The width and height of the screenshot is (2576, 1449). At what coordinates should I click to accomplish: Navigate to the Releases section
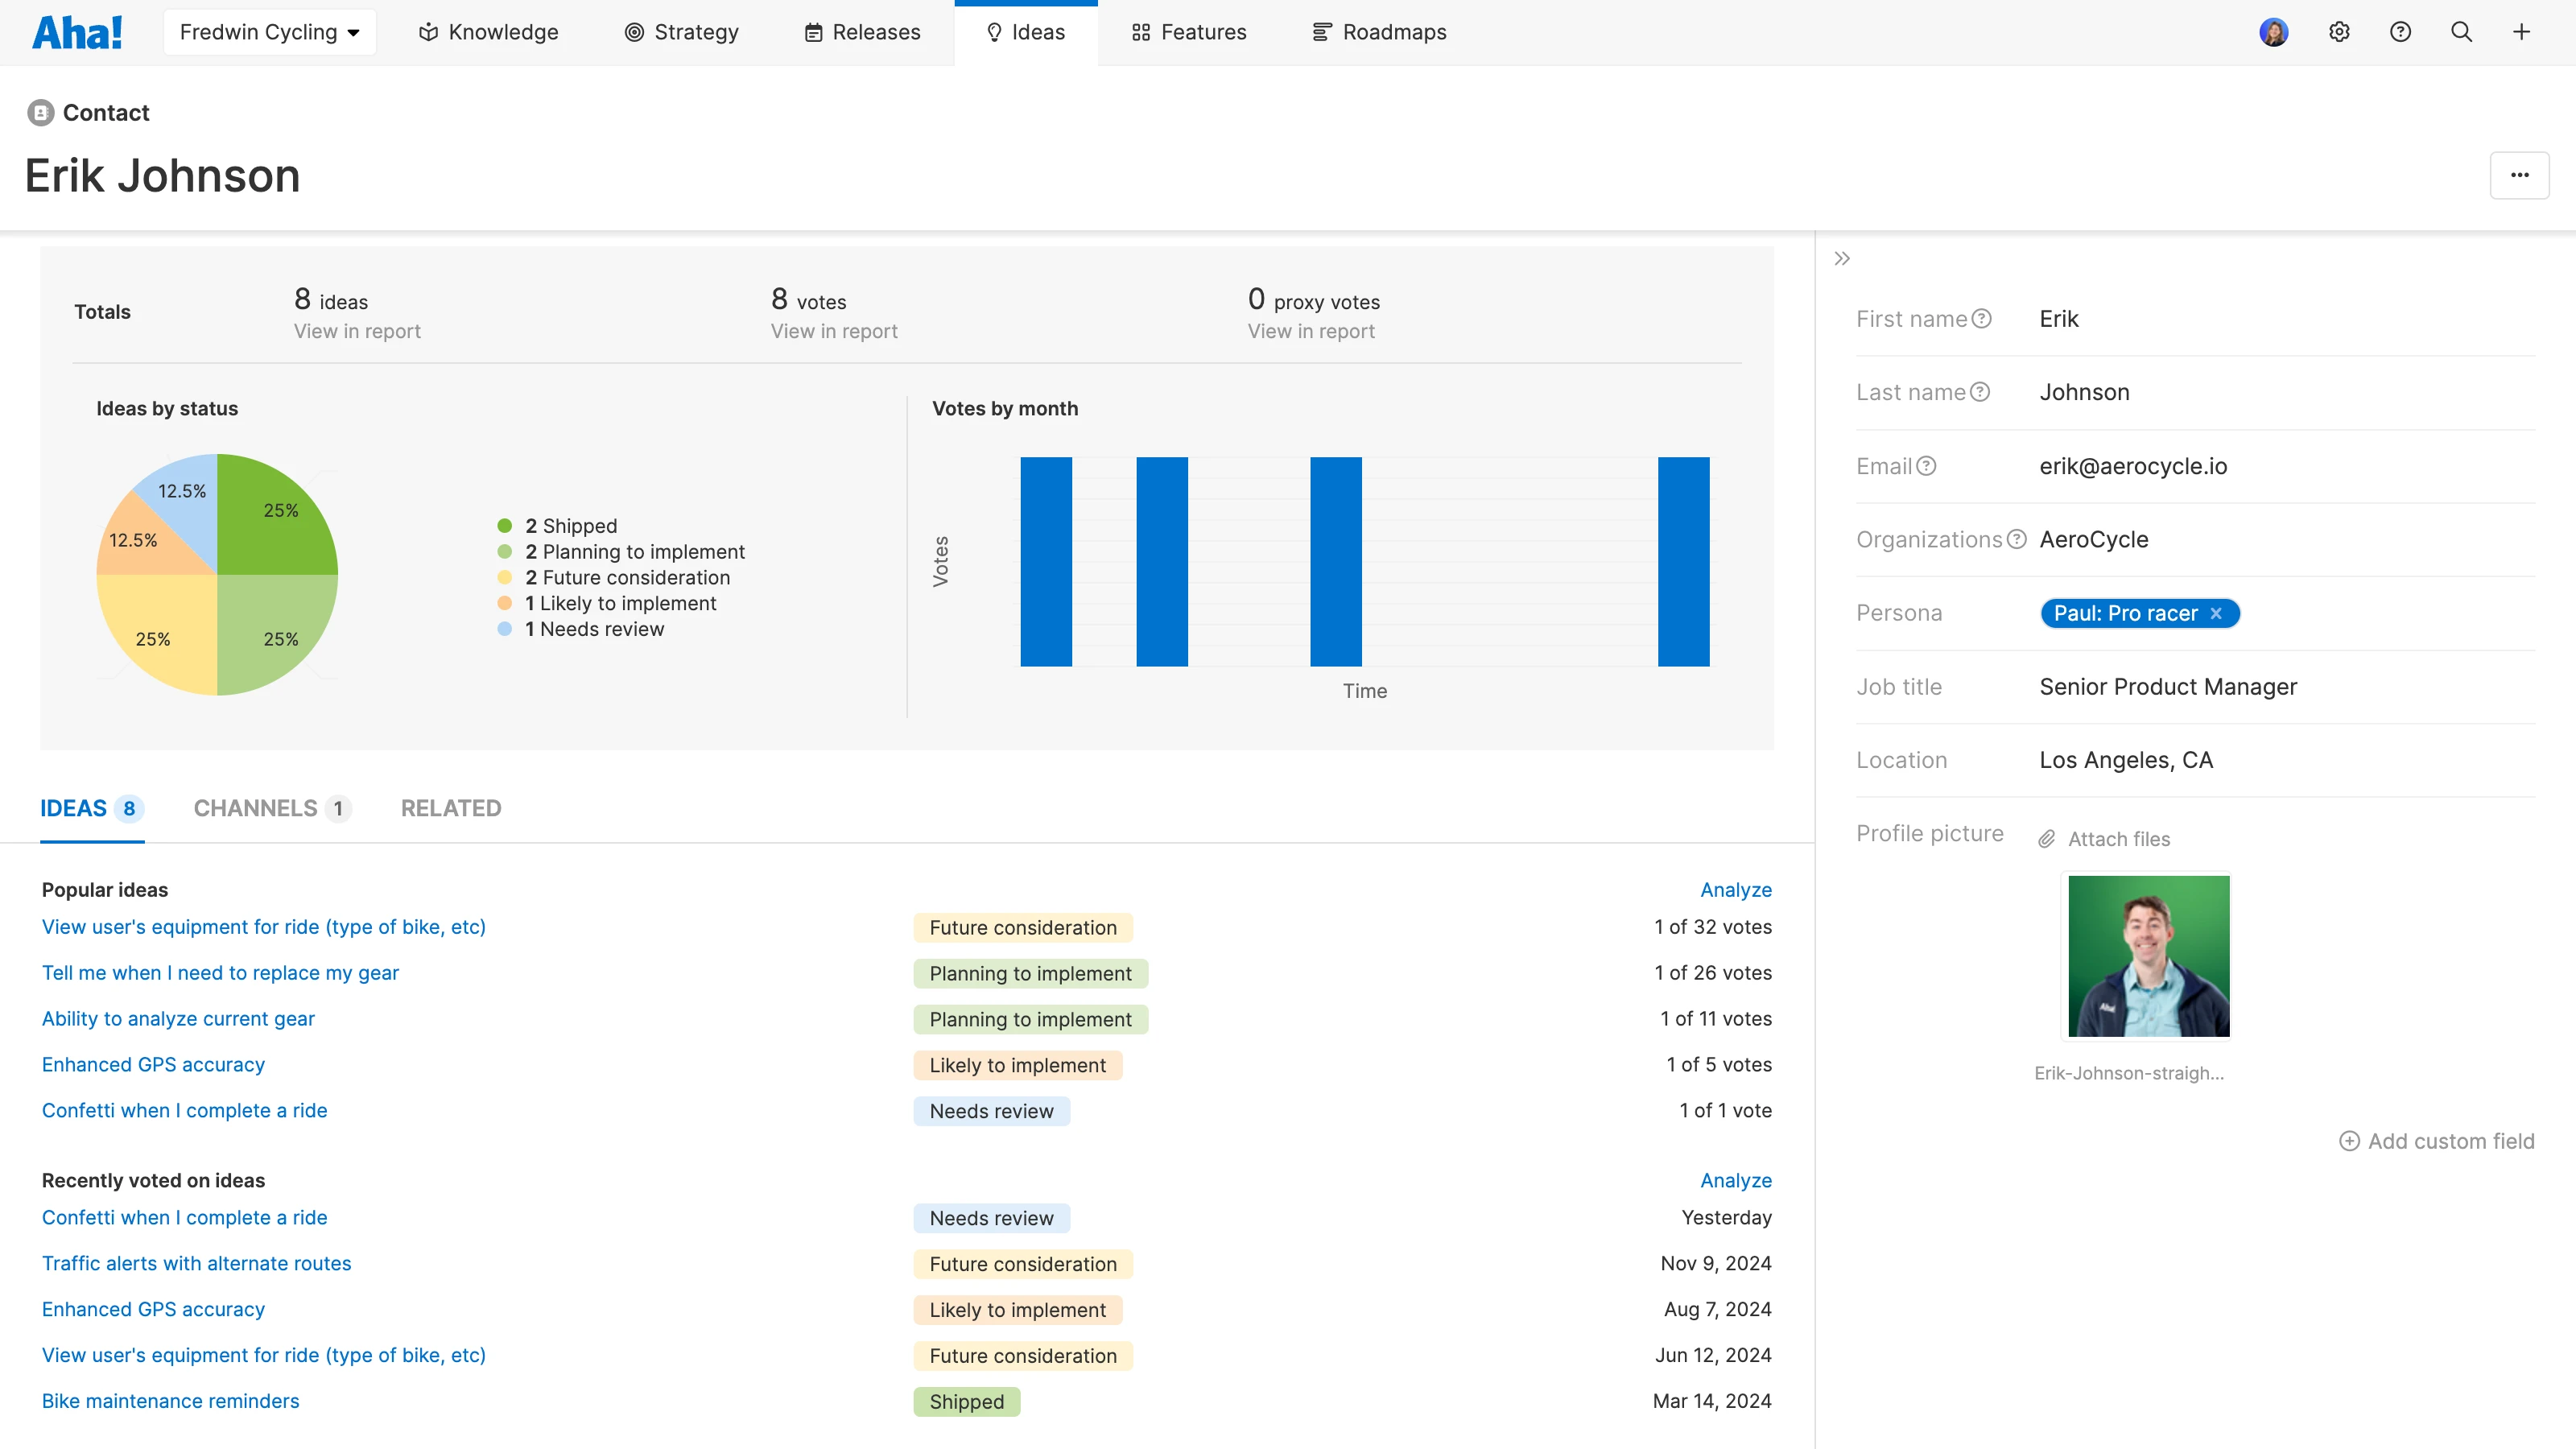coord(861,31)
